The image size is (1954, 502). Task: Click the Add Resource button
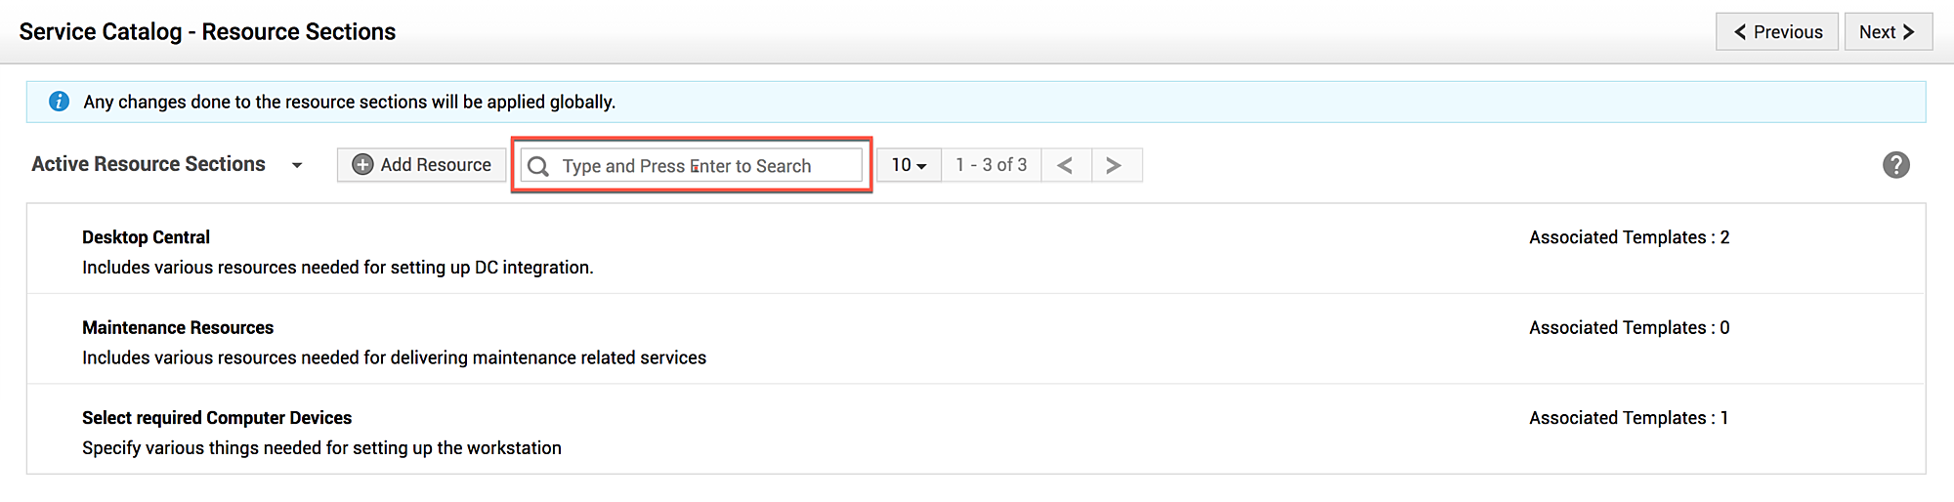(422, 165)
